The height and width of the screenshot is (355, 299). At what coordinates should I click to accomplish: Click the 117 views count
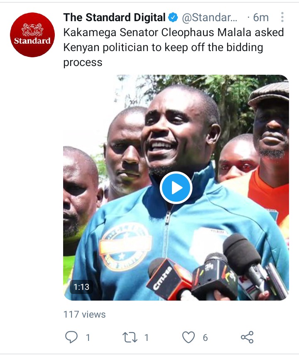pos(84,314)
